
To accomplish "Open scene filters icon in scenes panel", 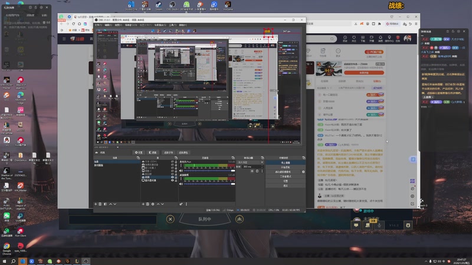I will pos(105,204).
